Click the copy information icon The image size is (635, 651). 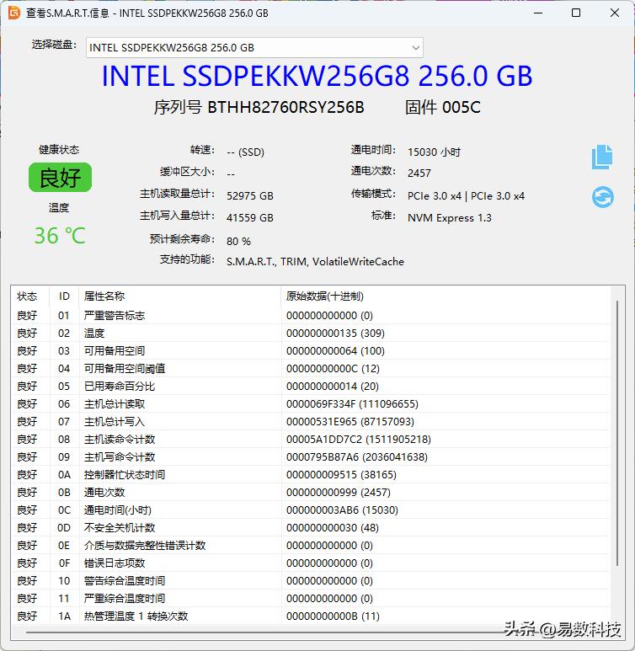point(602,157)
